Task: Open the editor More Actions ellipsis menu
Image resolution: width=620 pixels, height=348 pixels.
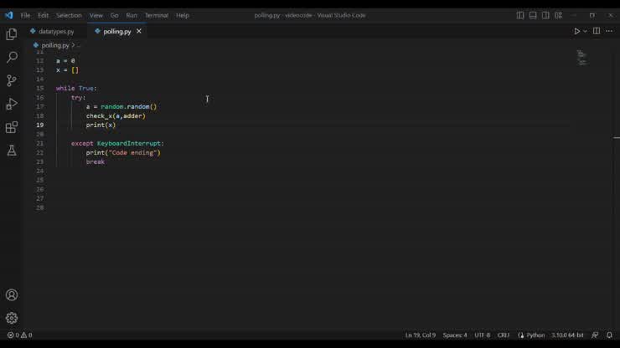Action: pyautogui.click(x=609, y=31)
